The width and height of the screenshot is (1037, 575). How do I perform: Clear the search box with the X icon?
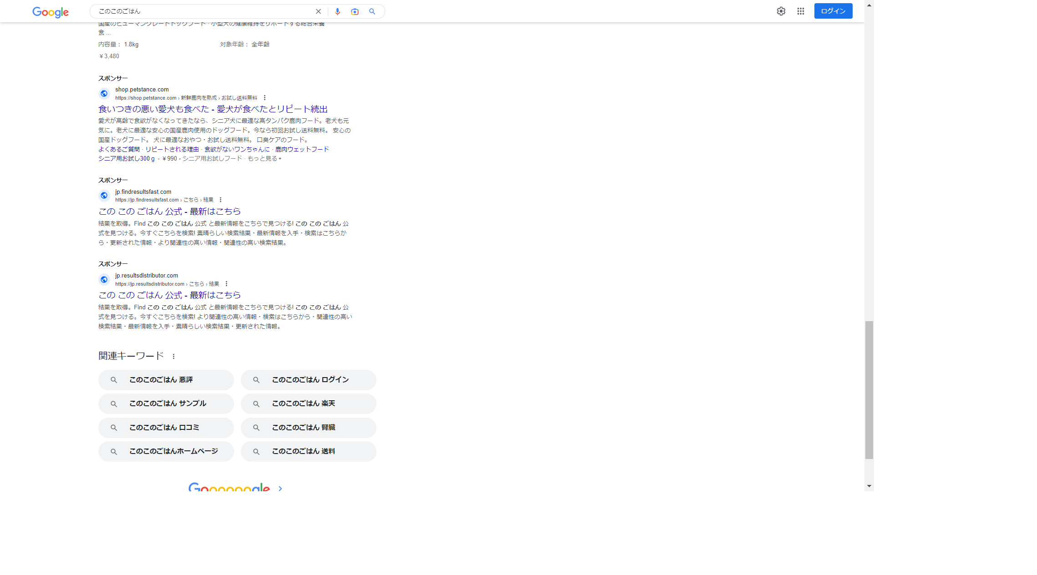(x=318, y=11)
